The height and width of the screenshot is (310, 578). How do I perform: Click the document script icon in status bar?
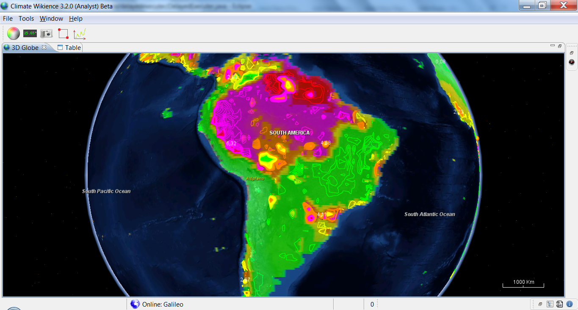point(560,304)
